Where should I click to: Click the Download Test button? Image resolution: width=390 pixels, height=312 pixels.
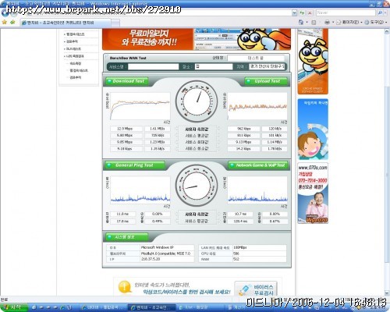127,81
